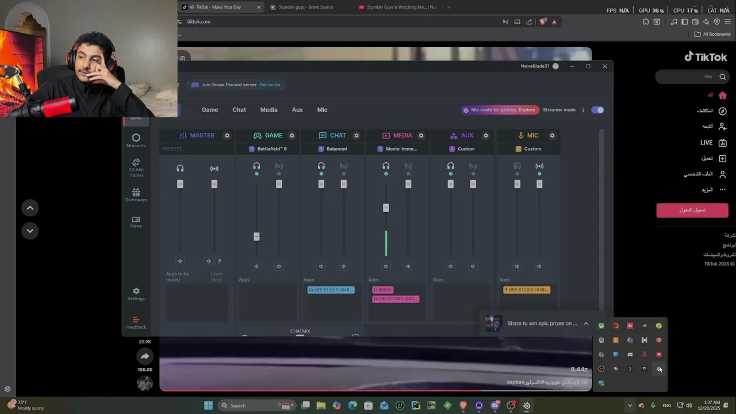
Task: Open Discord icon in system tray popup
Action: tap(630, 354)
